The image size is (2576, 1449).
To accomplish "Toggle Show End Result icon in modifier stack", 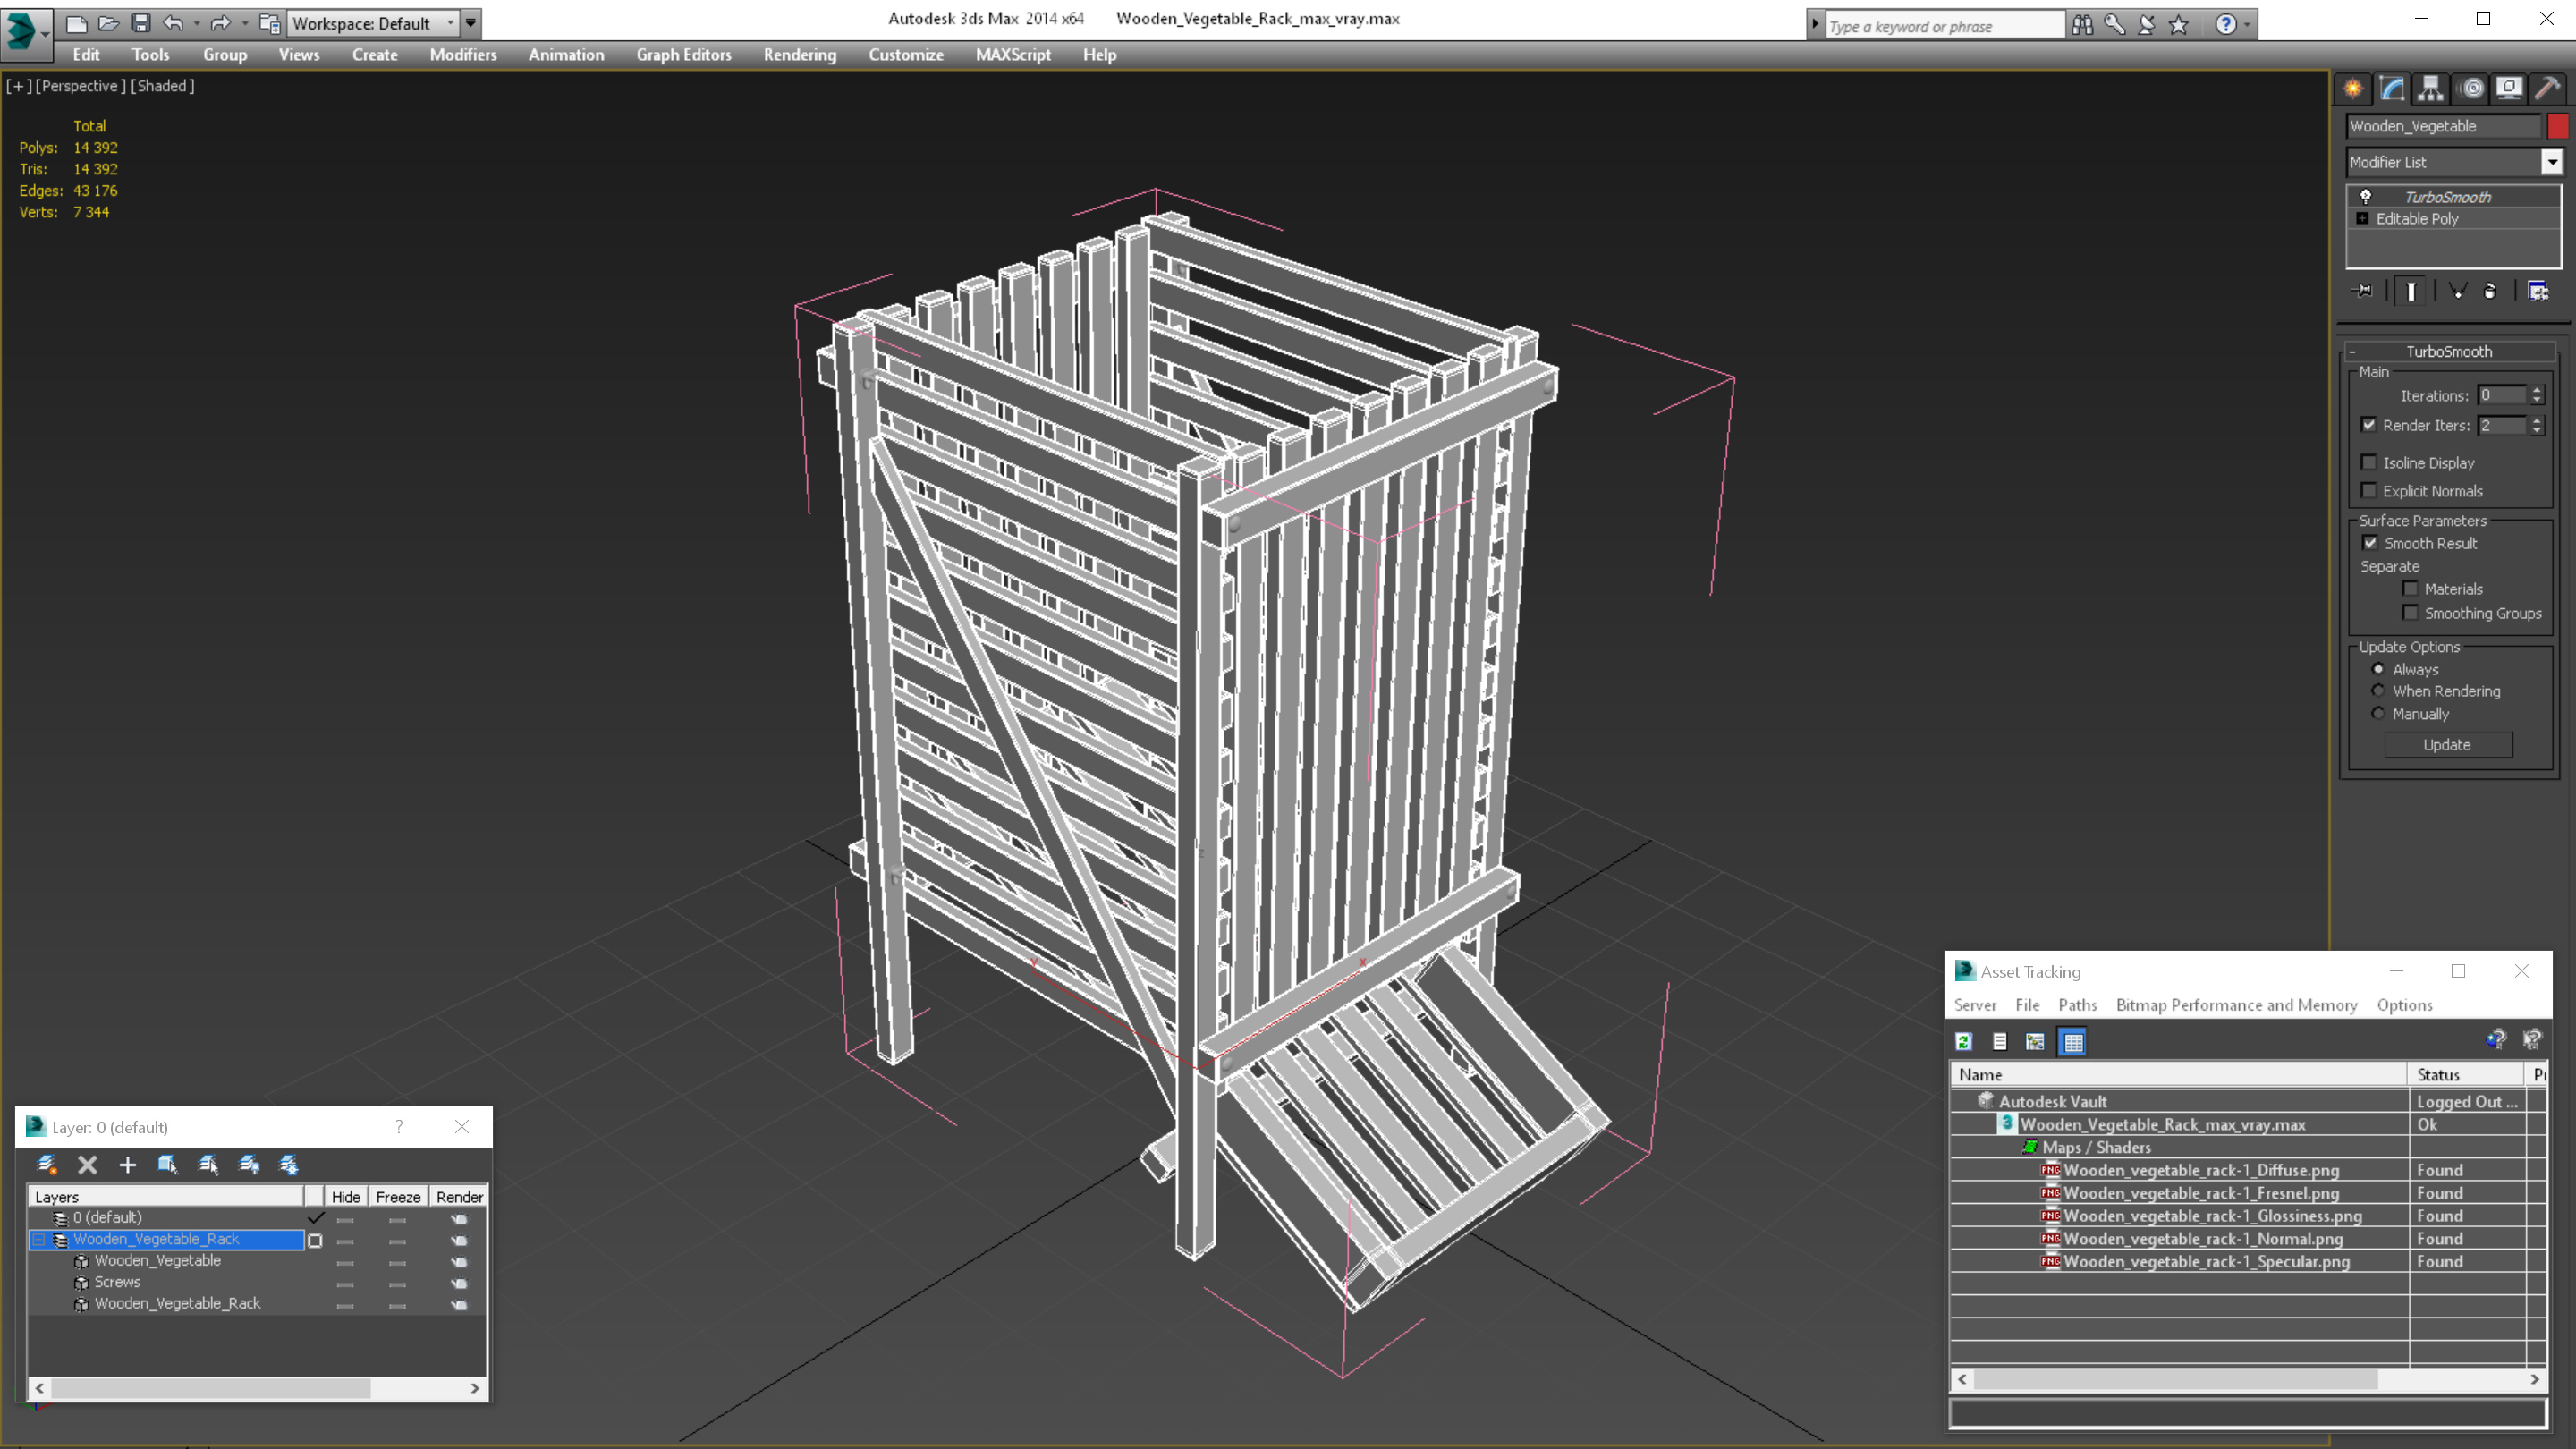I will (2411, 291).
